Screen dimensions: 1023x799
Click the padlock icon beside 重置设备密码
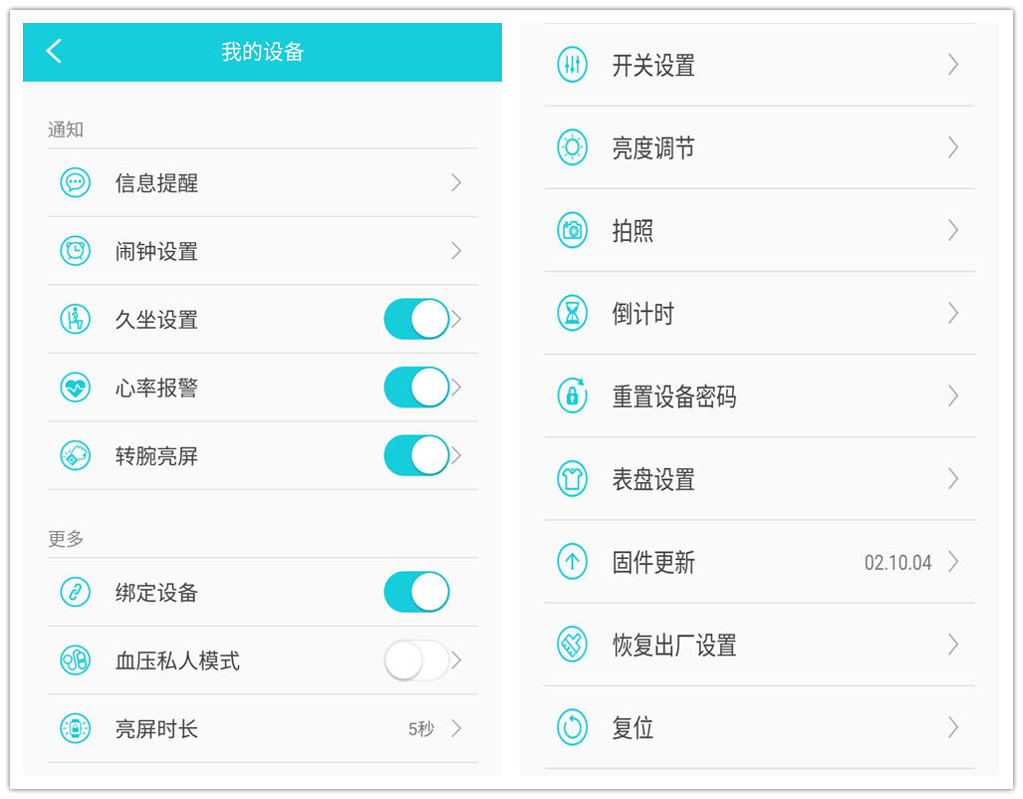[x=571, y=396]
